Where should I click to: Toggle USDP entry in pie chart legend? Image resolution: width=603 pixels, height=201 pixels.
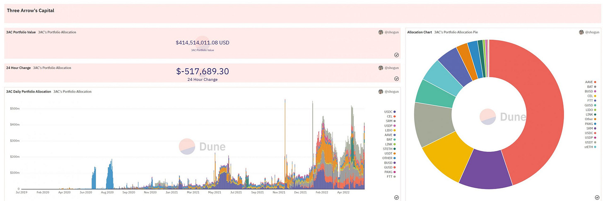[591, 137]
